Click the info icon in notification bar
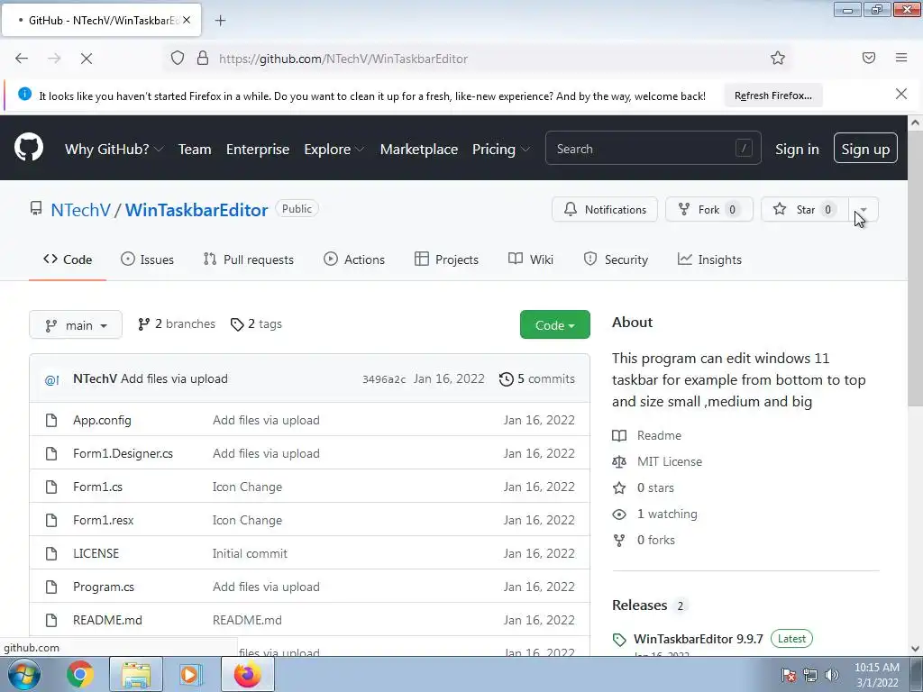The image size is (923, 692). coord(24,94)
